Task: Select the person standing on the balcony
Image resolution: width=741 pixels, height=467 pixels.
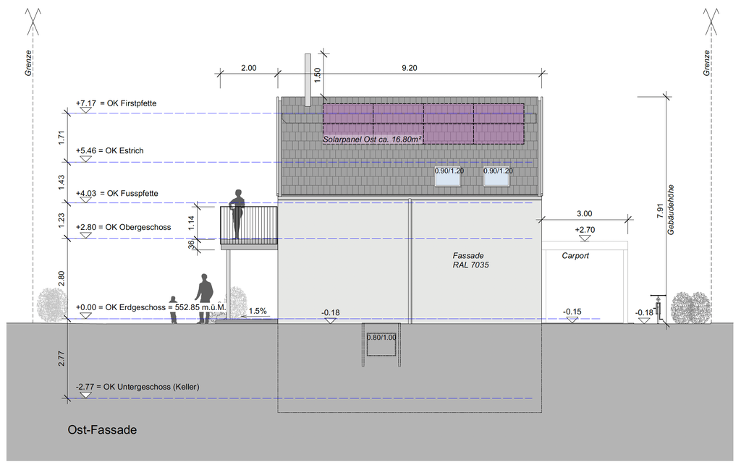Action: 237,215
